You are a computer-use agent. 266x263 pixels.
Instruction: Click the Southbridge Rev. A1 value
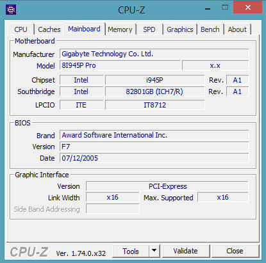pos(238,92)
